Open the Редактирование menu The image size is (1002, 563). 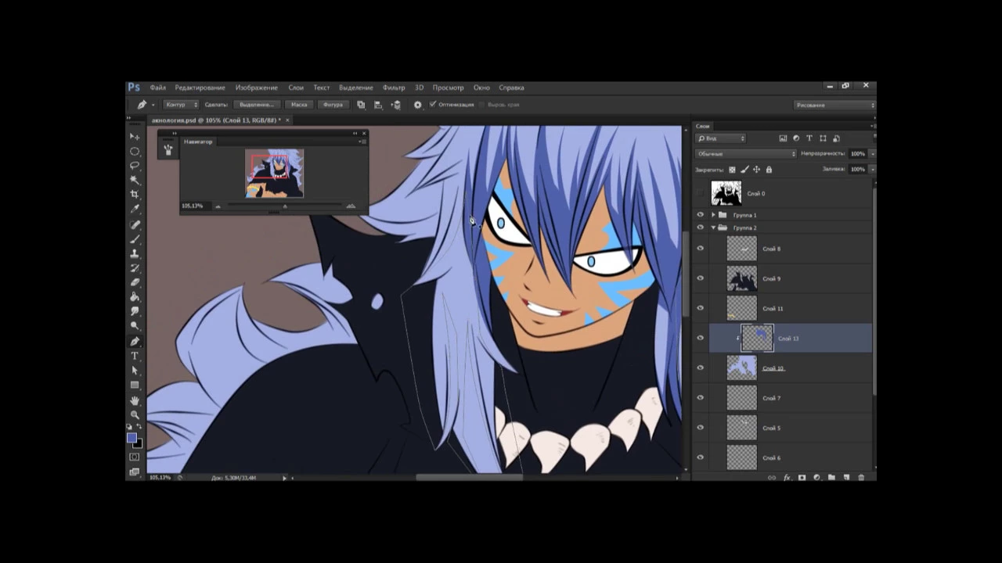(x=200, y=88)
